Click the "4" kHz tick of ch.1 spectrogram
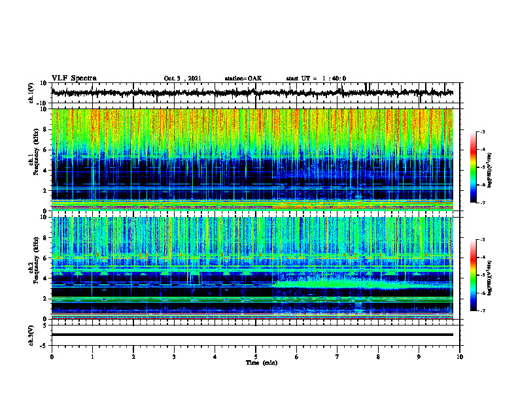The image size is (518, 400). click(x=46, y=171)
